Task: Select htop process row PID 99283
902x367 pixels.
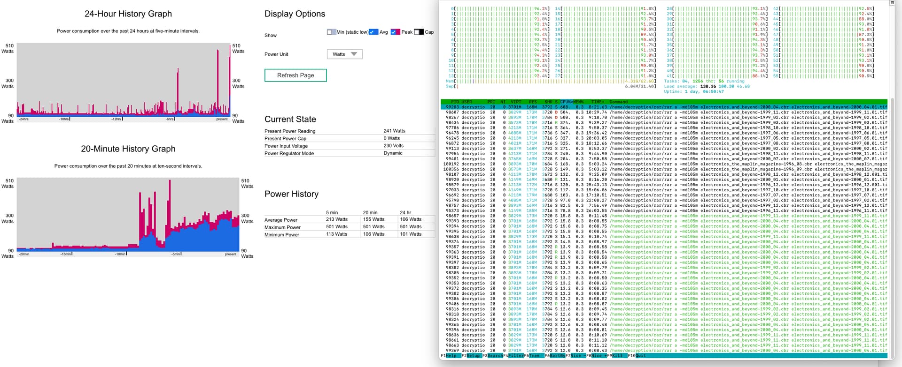Action: point(664,107)
